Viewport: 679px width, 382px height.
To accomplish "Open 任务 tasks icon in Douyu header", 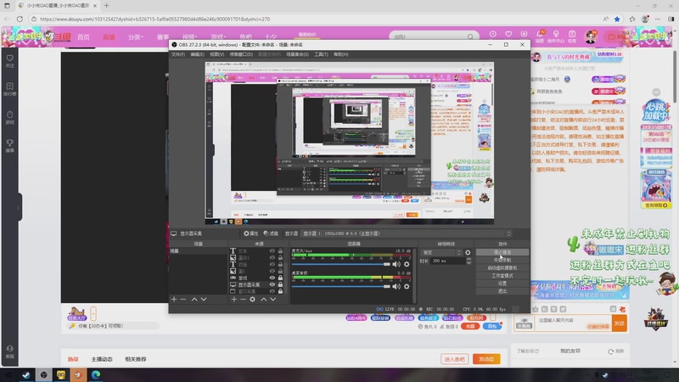I will pos(572,37).
